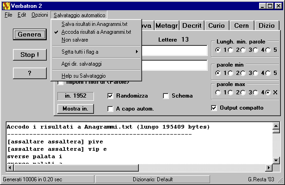Choose Non salvare option
Screen dimensions: 285x185
click(x=96, y=40)
